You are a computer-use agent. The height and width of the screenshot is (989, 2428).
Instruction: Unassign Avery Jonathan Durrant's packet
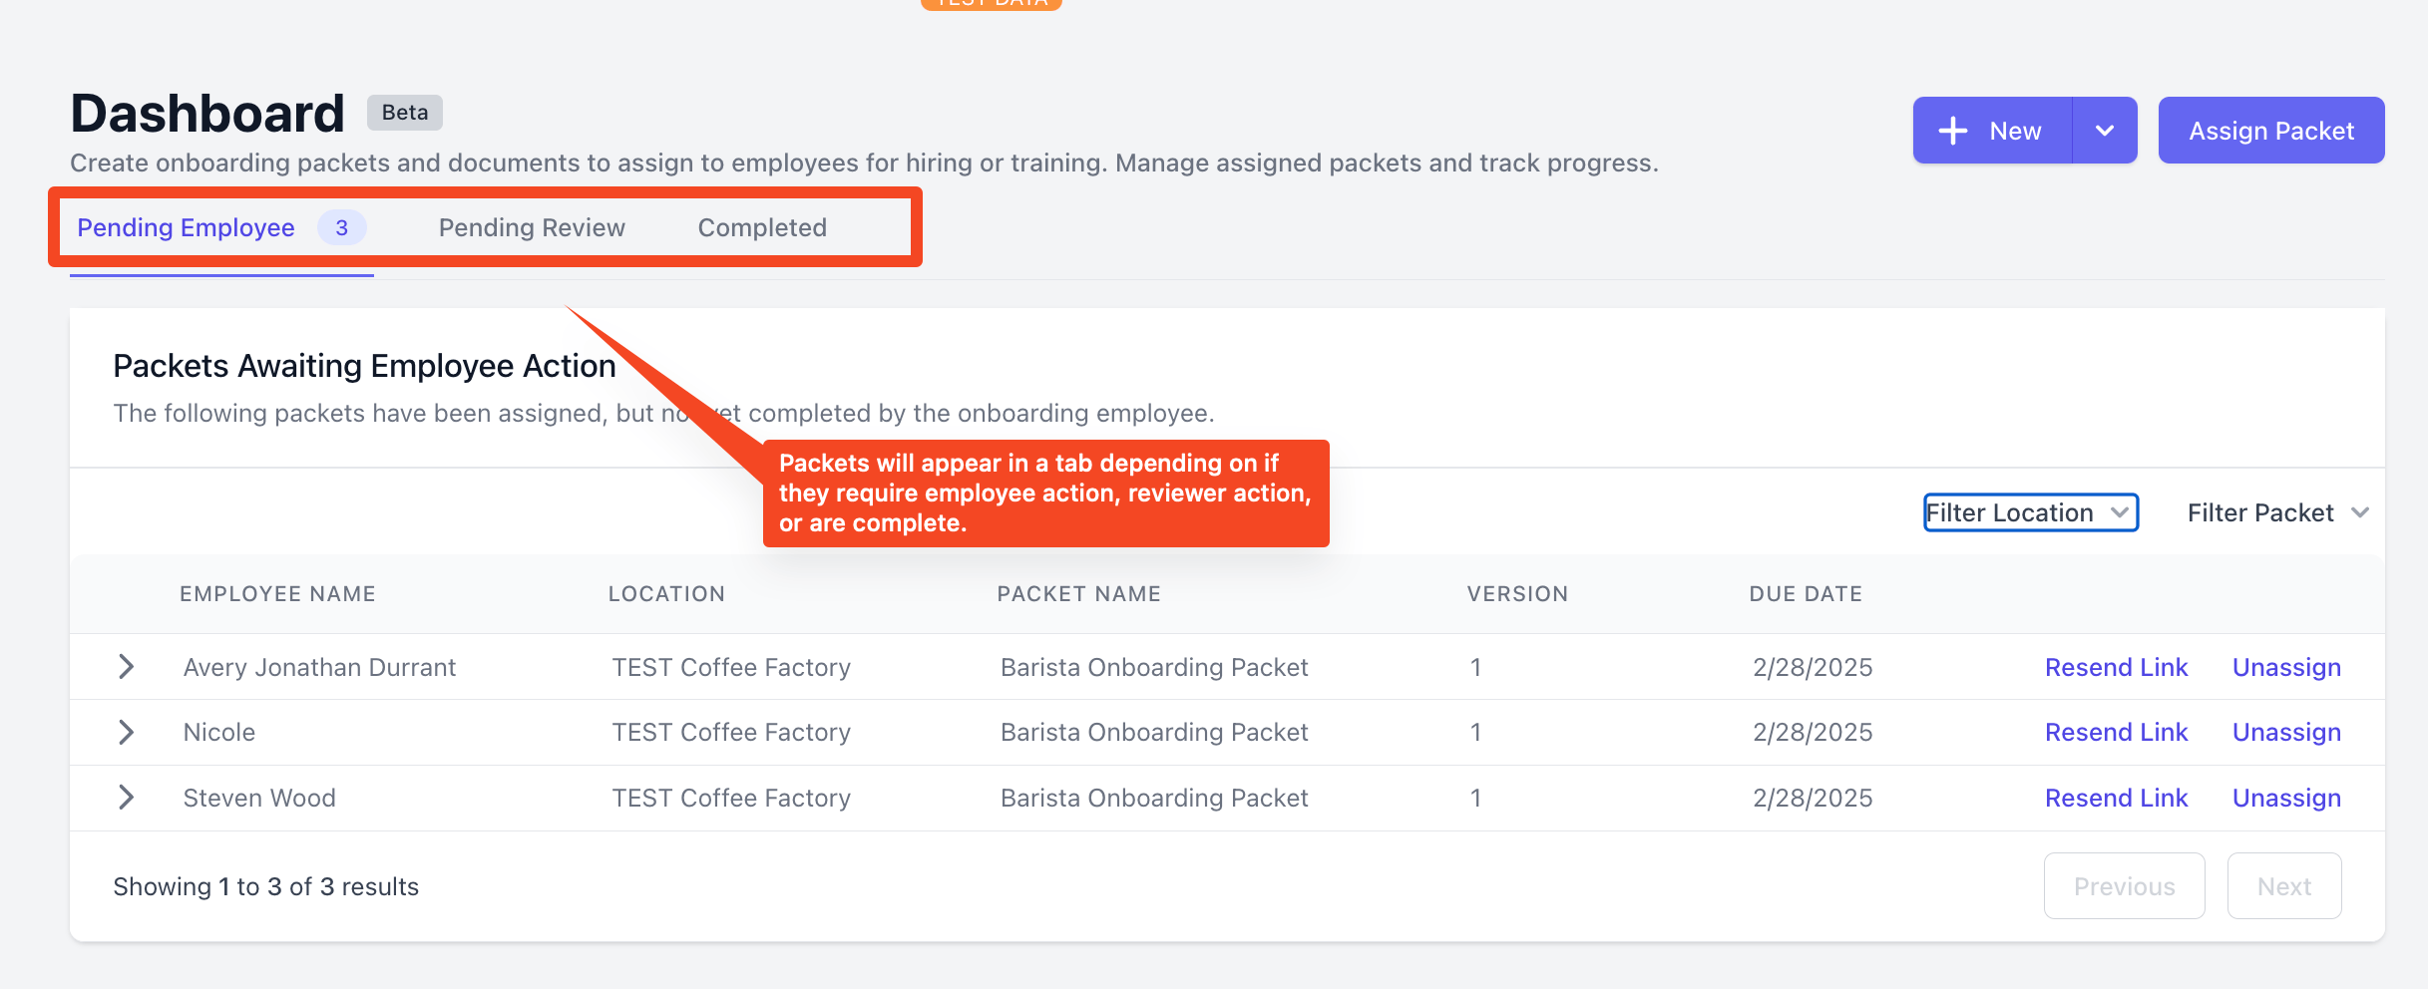2286,667
